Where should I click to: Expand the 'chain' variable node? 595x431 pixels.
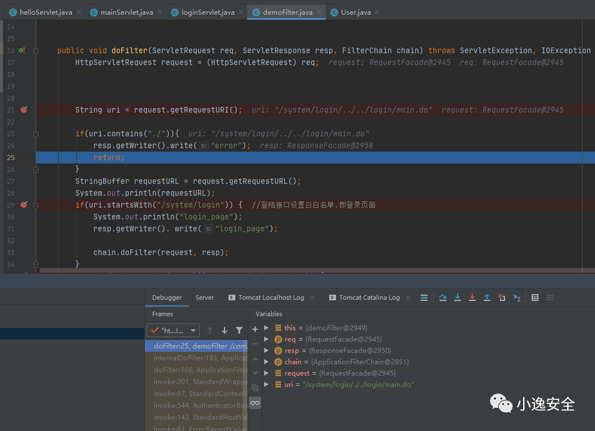(266, 362)
